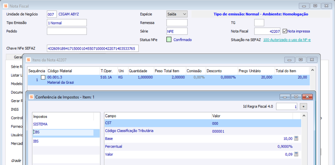Click the Chave NFe SEFAZ key field
Image resolution: width=335 pixels, height=165 pixels.
tap(93, 48)
